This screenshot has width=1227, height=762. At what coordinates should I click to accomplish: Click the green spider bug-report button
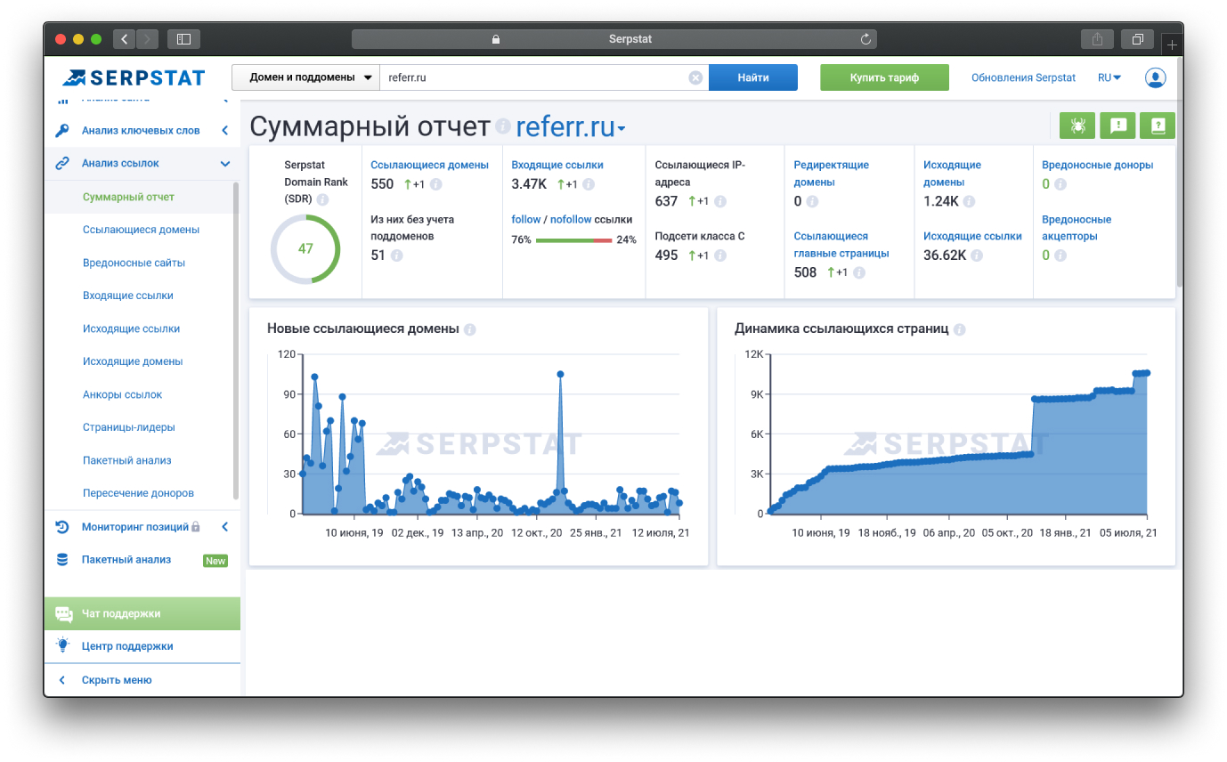[1077, 126]
